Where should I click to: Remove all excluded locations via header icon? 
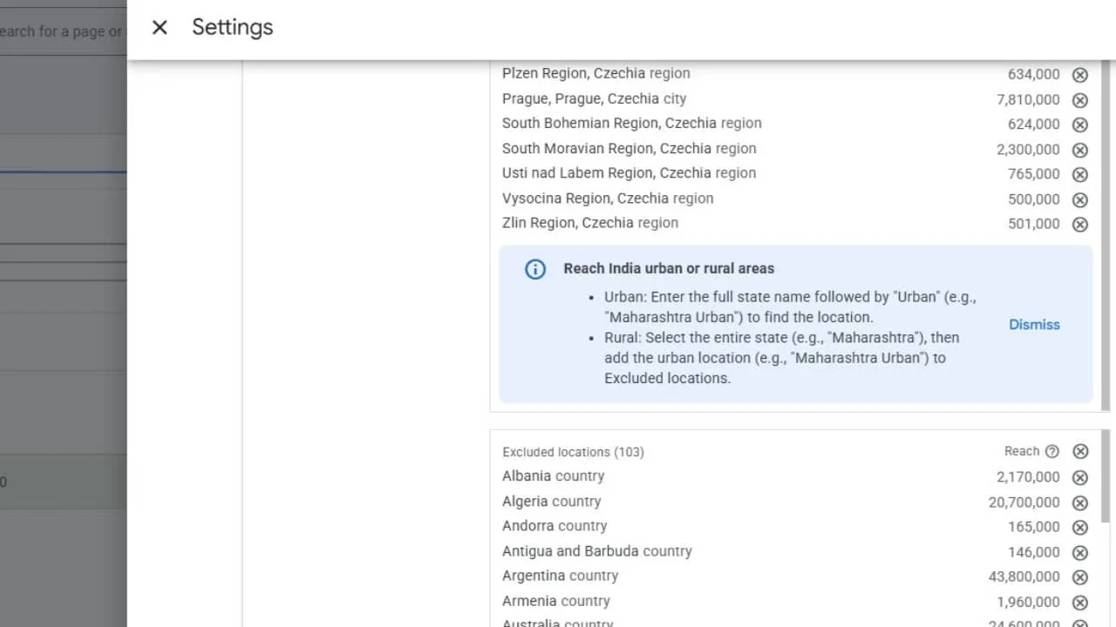click(1080, 451)
